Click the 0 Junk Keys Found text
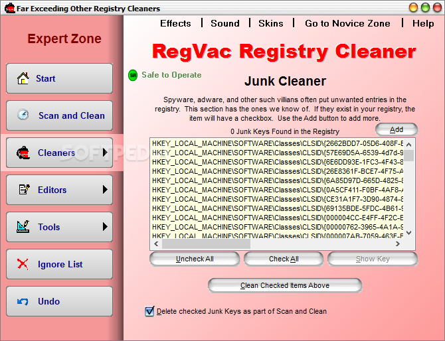 coord(285,131)
